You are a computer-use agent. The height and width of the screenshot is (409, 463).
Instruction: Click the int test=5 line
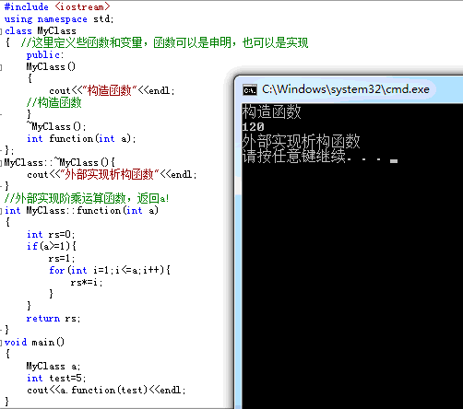click(x=56, y=378)
